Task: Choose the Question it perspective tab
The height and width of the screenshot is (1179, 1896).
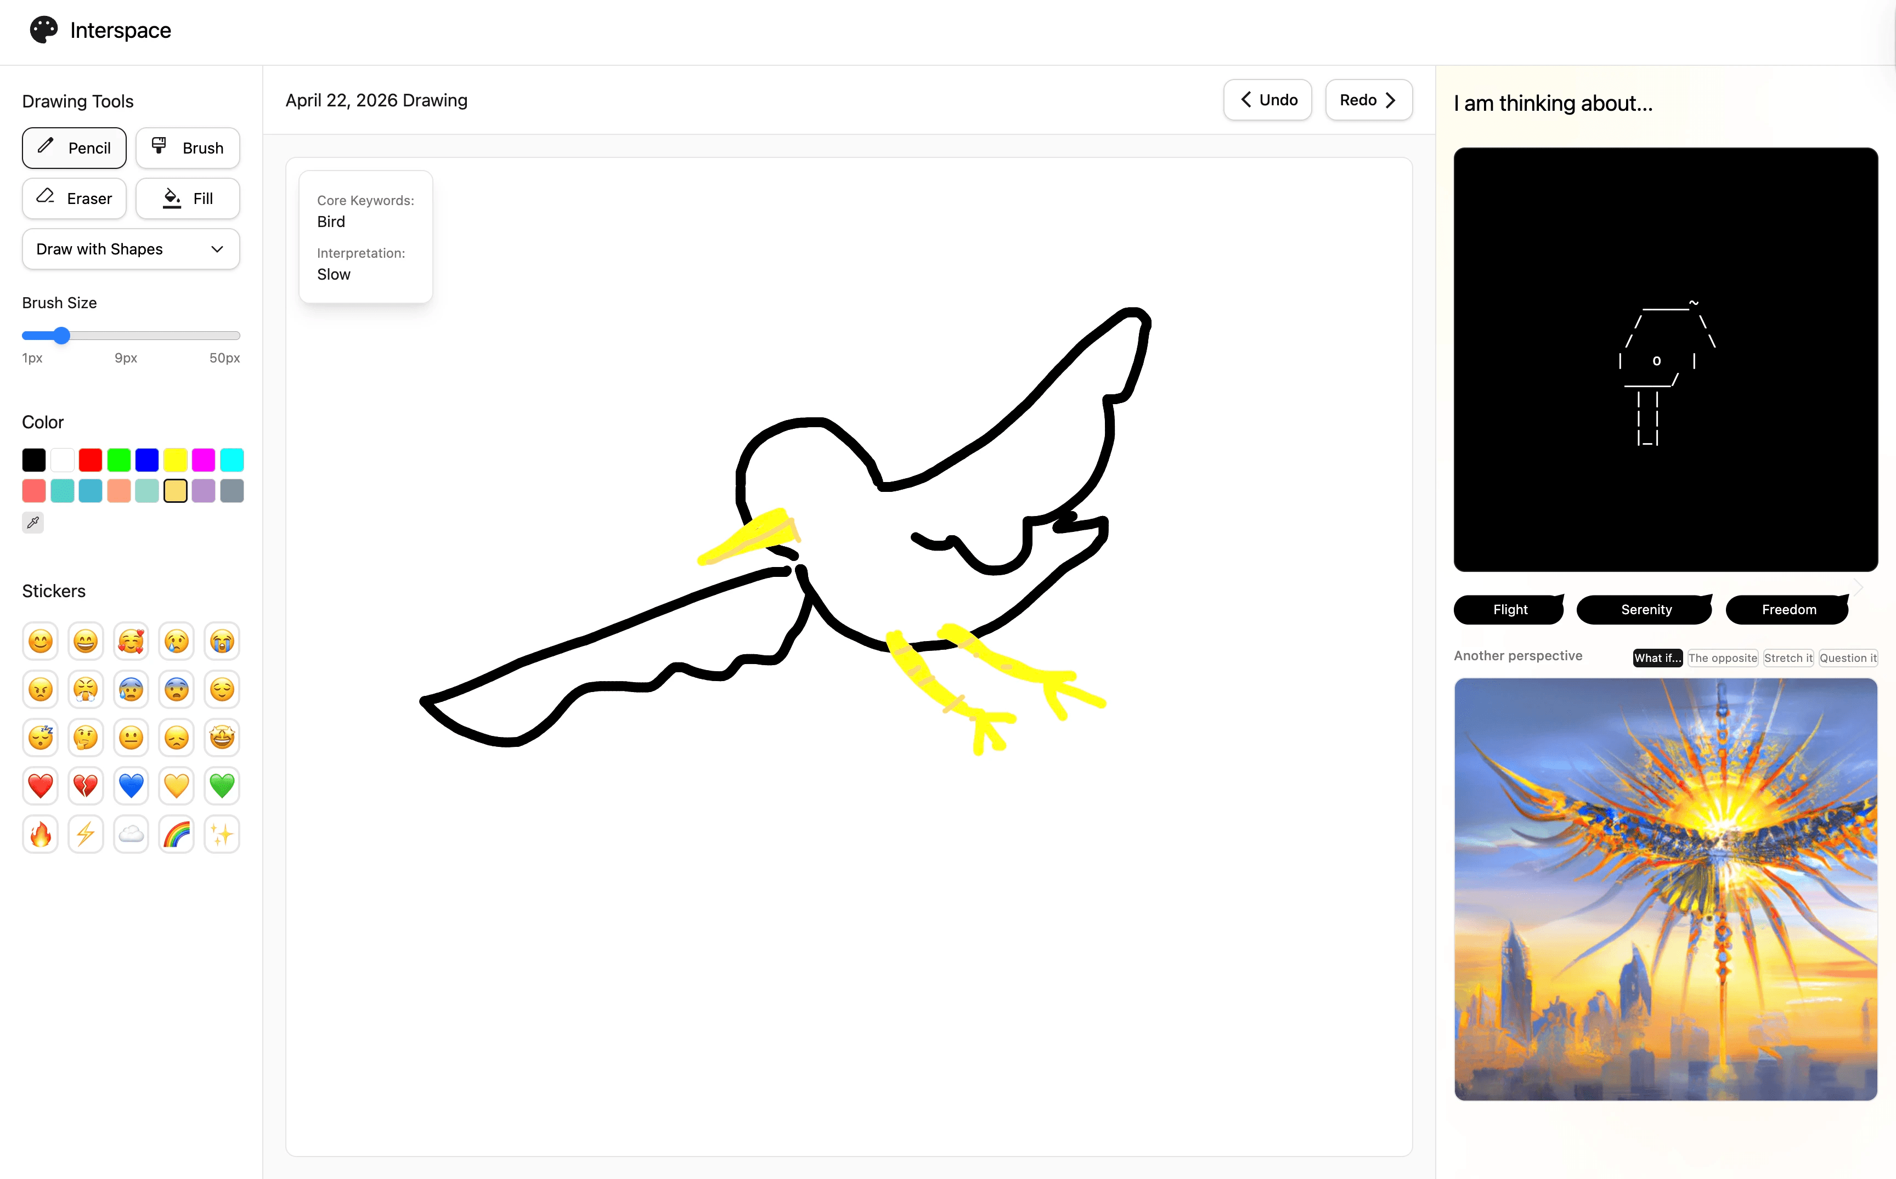Action: [x=1848, y=658]
